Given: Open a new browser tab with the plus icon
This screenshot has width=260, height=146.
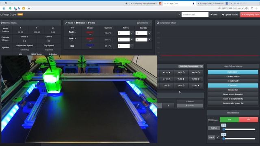Looking at the screenshot, I should coord(126,3).
